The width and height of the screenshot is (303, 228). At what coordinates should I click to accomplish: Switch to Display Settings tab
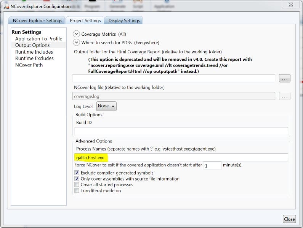[x=124, y=21]
